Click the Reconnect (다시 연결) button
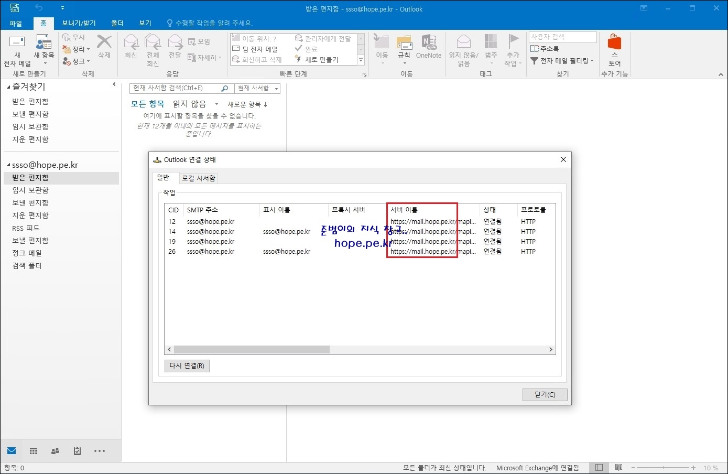728x474 pixels. (187, 365)
